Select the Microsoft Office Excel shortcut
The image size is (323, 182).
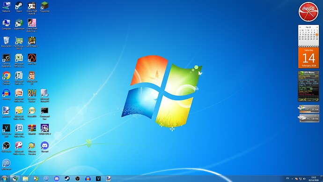19,61
